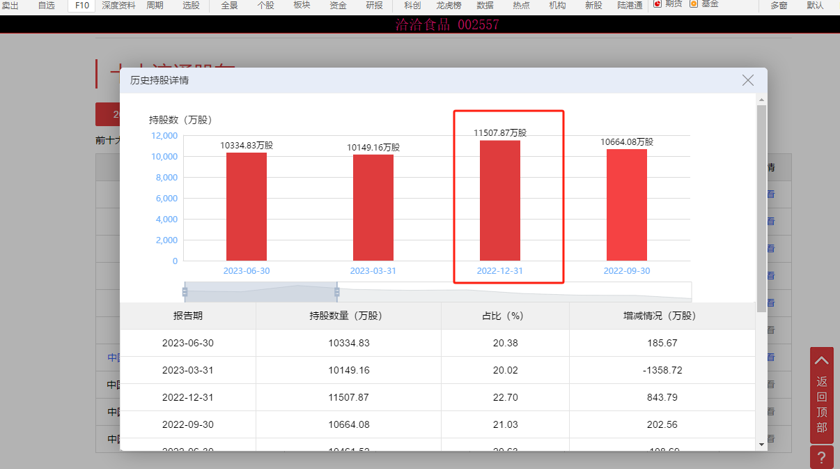This screenshot has width=840, height=469.
Task: Select the 2023-06-30 table row date
Action: 188,343
